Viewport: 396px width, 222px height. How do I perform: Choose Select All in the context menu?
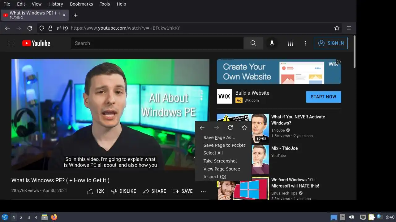click(x=223, y=153)
